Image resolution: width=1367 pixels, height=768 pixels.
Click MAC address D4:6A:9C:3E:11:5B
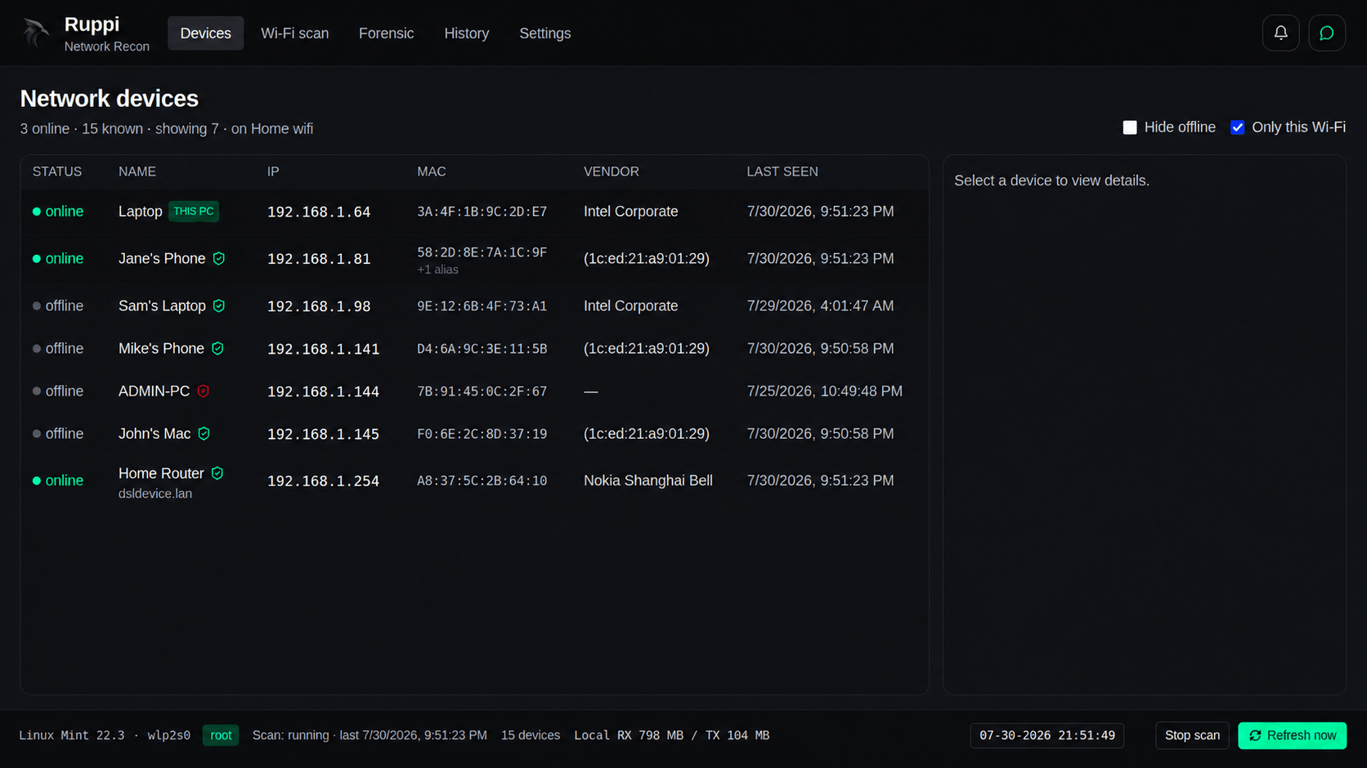[482, 349]
